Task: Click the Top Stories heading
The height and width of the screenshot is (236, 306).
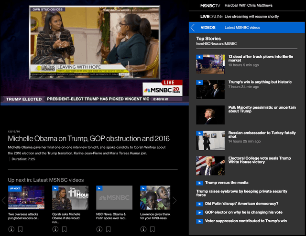Action: (208, 39)
